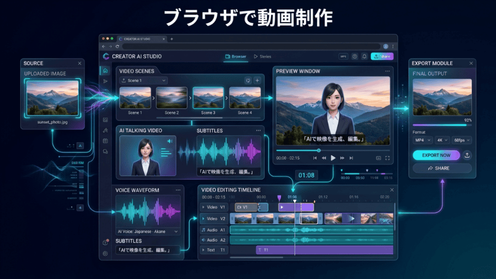
Task: Click the fullscreen icon in Preview Window
Action: (387, 158)
